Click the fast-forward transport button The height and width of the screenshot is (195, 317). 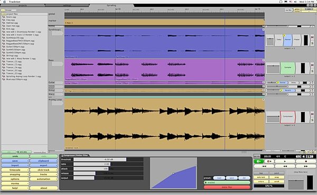click(x=306, y=166)
